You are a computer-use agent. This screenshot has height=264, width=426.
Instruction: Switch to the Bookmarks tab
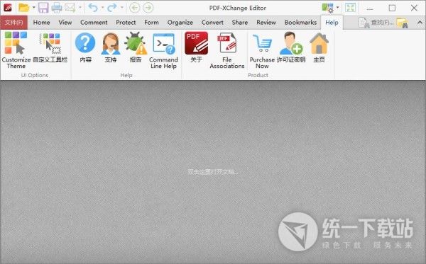[300, 23]
